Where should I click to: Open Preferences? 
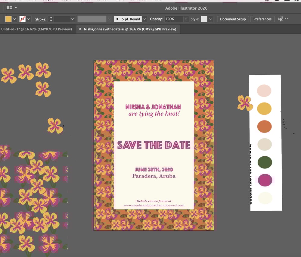pyautogui.click(x=262, y=19)
